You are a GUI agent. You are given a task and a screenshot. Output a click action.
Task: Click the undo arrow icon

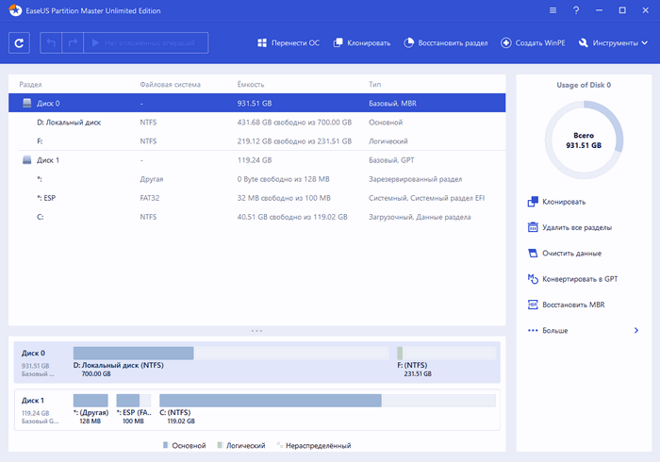tap(49, 43)
